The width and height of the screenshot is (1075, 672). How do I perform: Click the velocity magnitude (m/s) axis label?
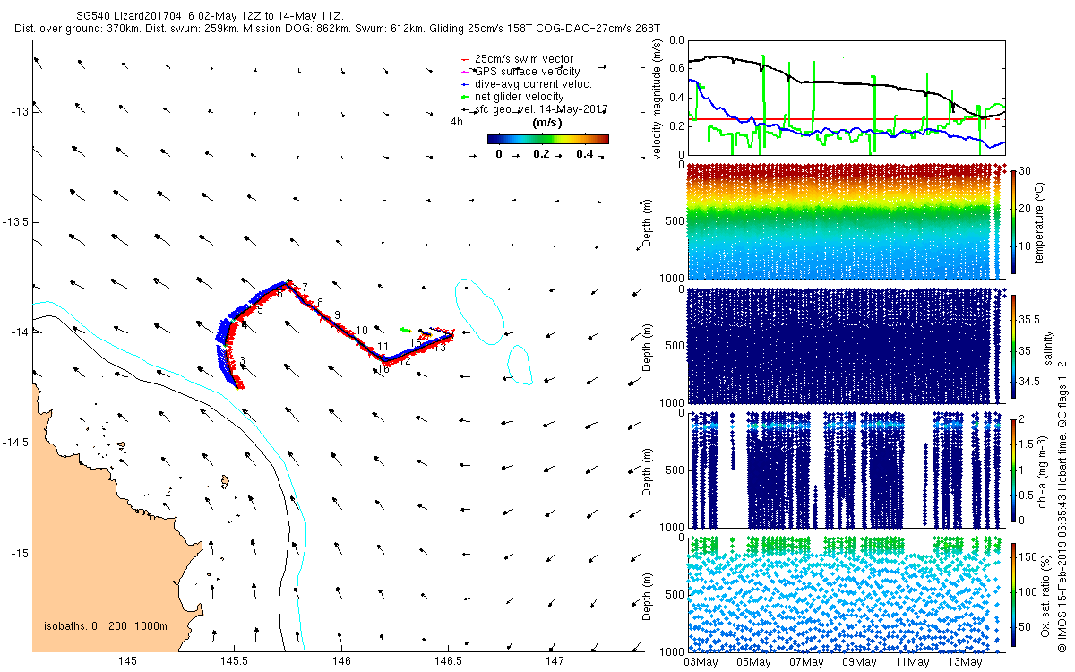coord(658,99)
